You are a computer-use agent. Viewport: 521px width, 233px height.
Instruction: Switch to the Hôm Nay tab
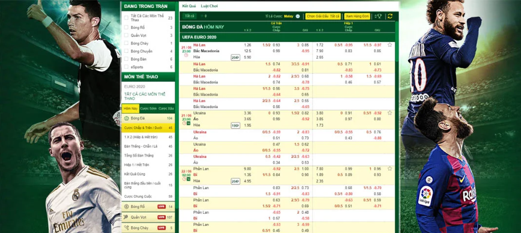130,109
